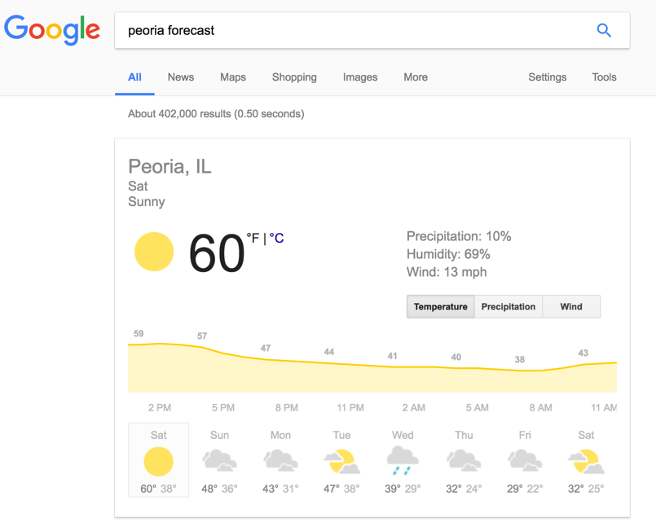Click the blue search magnifier icon

tap(604, 30)
